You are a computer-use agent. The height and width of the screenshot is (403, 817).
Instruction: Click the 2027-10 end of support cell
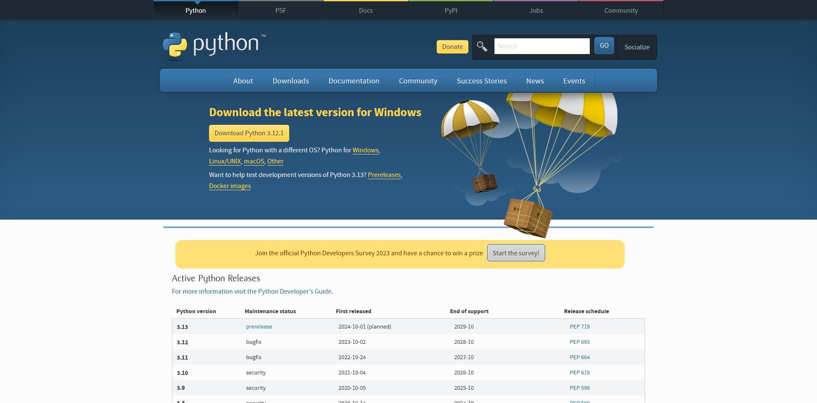[x=464, y=357]
